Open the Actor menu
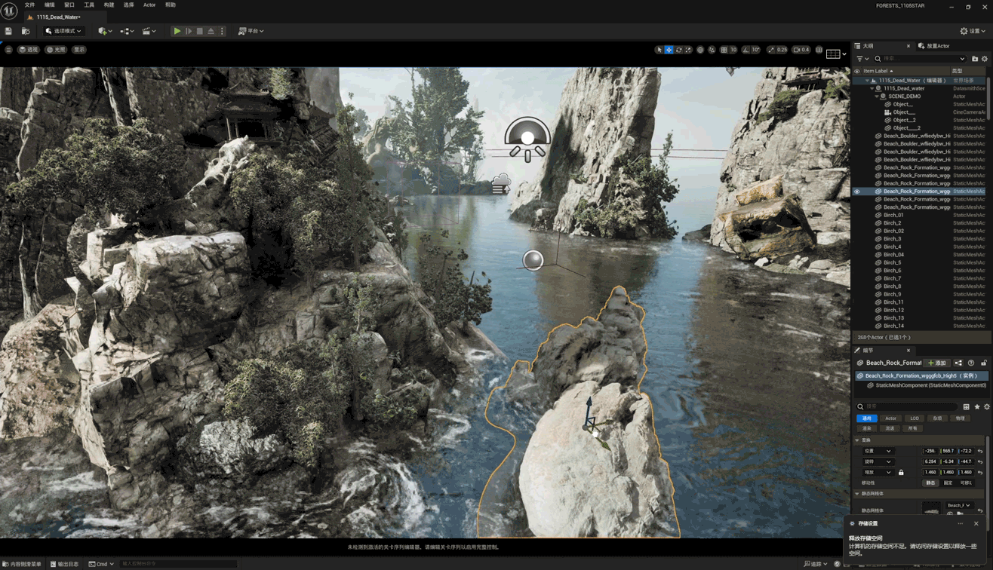This screenshot has height=570, width=993. click(149, 5)
